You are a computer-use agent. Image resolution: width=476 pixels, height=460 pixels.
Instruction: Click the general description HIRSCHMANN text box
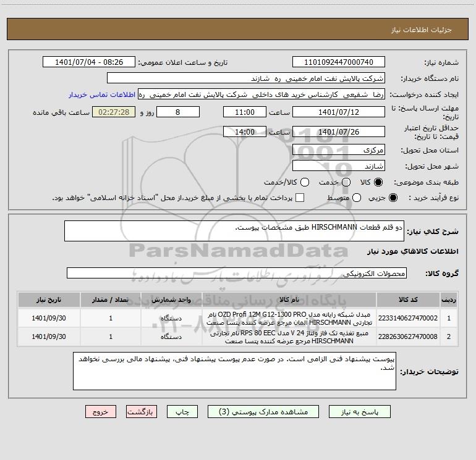pyautogui.click(x=234, y=231)
